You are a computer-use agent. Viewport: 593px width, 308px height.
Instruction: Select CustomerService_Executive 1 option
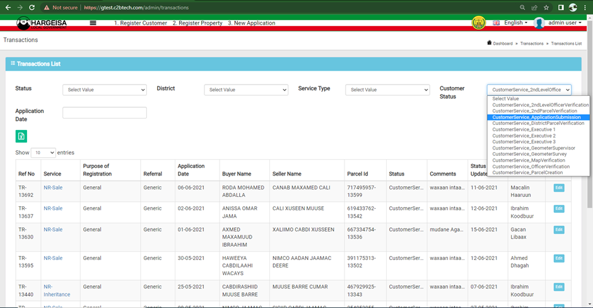tap(539, 129)
